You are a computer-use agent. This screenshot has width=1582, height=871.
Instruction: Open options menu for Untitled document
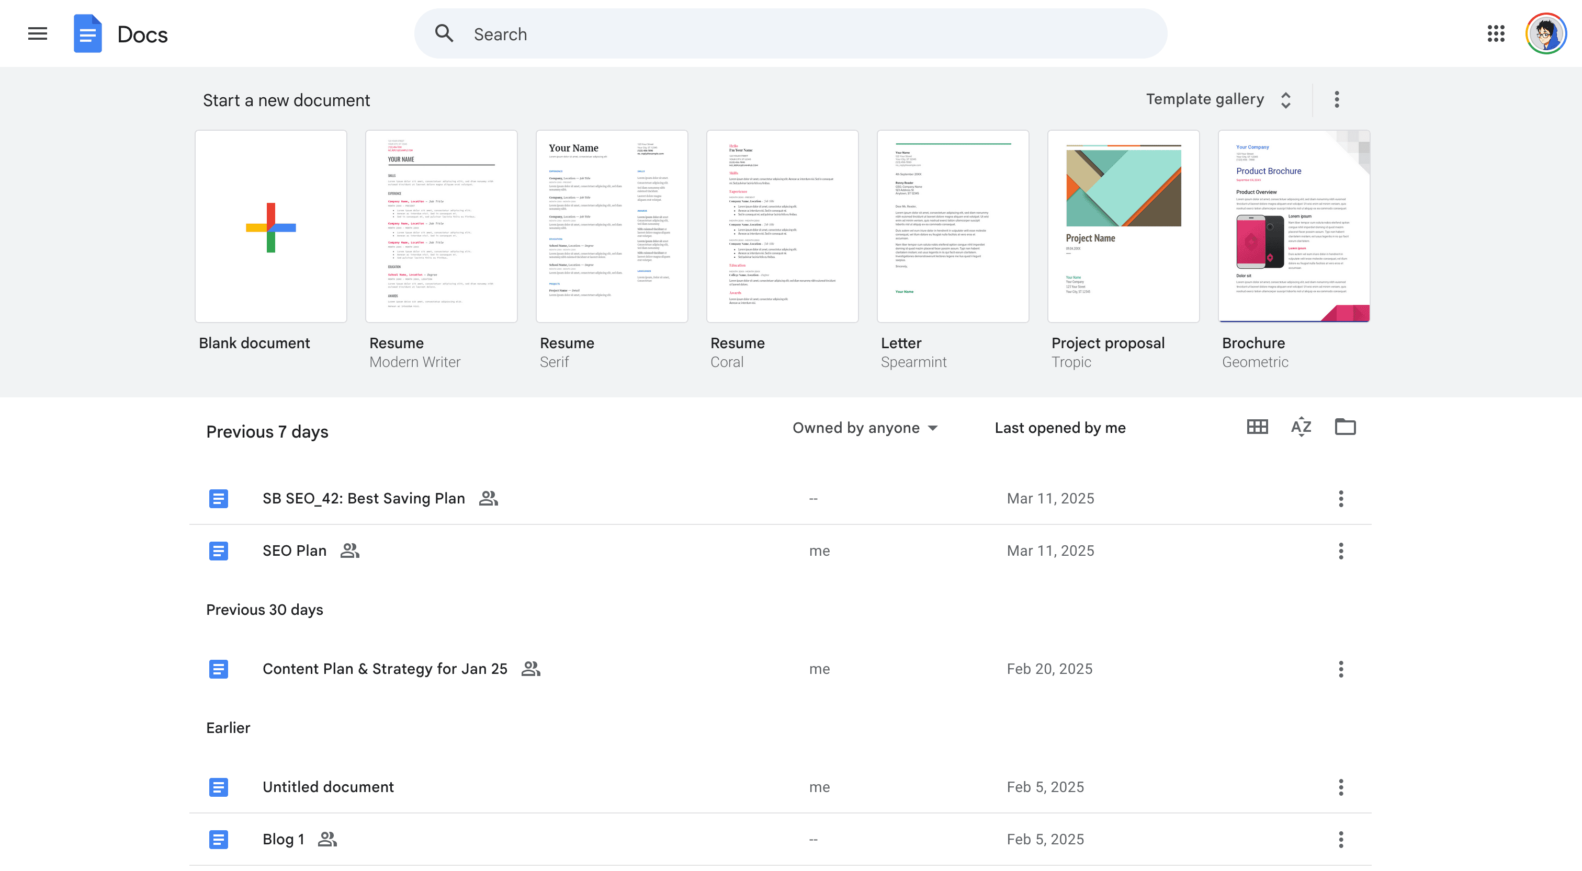pyautogui.click(x=1341, y=787)
